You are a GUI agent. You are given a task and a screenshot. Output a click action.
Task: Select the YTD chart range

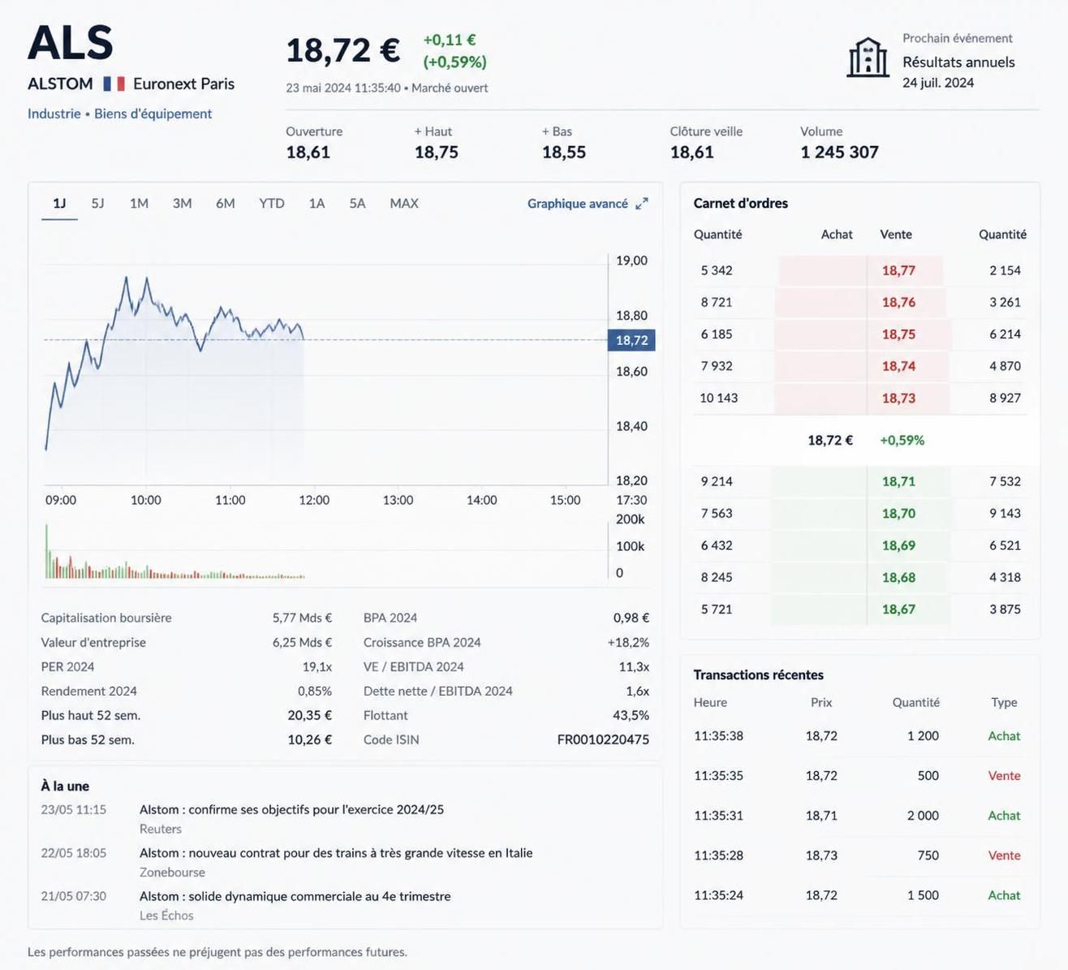(x=271, y=203)
